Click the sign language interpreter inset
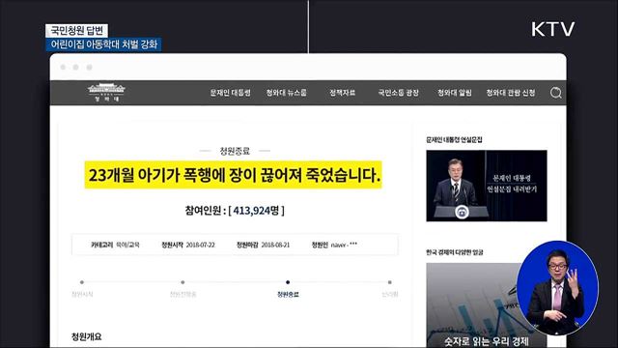618x348 pixels. click(x=557, y=289)
